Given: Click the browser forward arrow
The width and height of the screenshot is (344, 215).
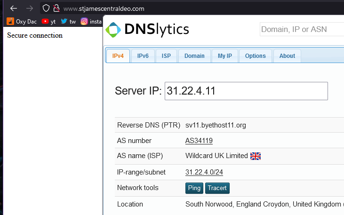Looking at the screenshot, I should click(x=30, y=8).
